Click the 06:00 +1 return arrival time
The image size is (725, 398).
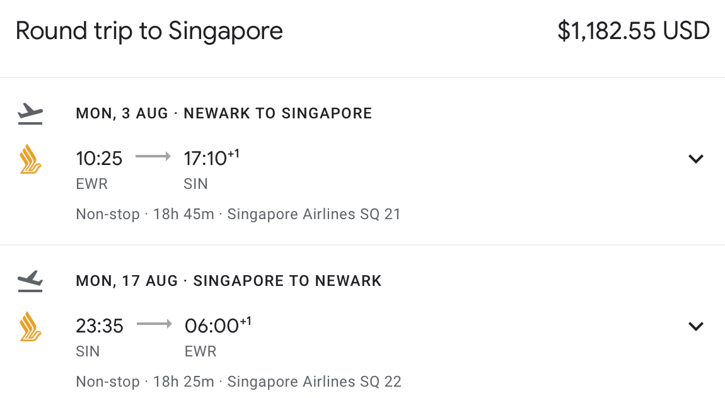click(217, 326)
